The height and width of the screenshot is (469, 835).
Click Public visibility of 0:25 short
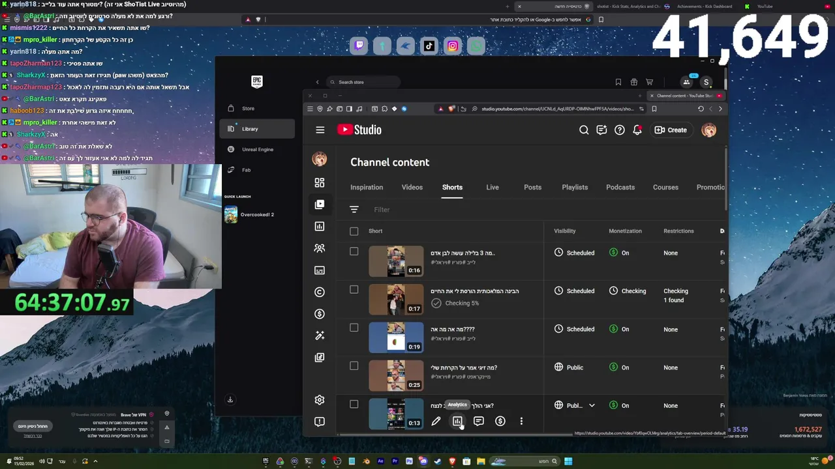click(569, 367)
